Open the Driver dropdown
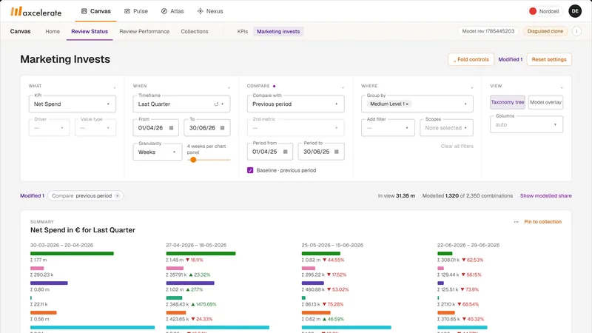Image resolution: width=592 pixels, height=333 pixels. [x=49, y=127]
